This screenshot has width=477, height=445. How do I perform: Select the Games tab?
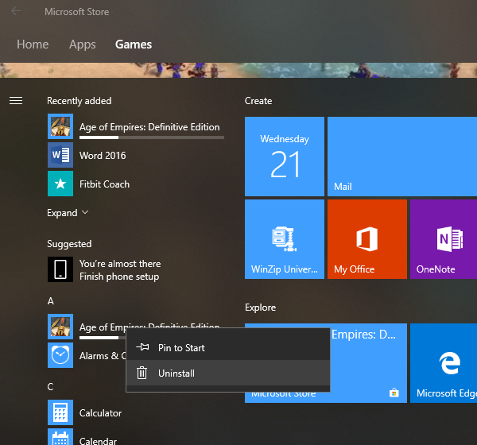click(134, 44)
